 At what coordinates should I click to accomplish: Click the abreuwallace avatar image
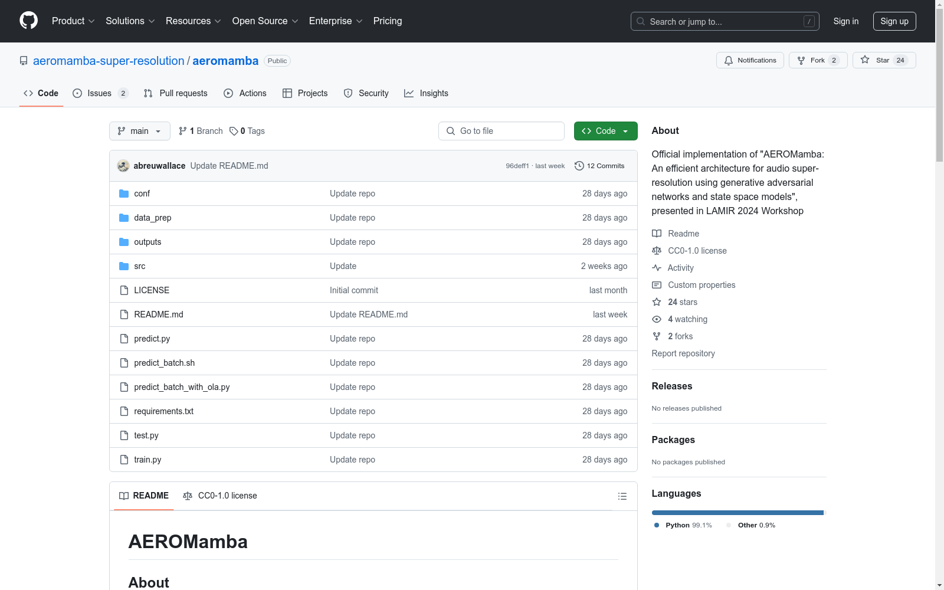[123, 166]
